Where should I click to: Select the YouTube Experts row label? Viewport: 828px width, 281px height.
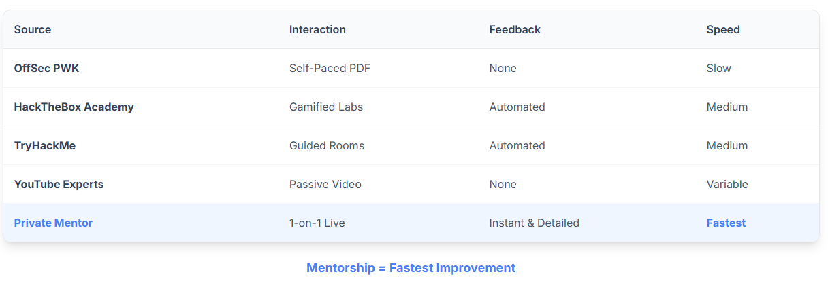tap(59, 184)
